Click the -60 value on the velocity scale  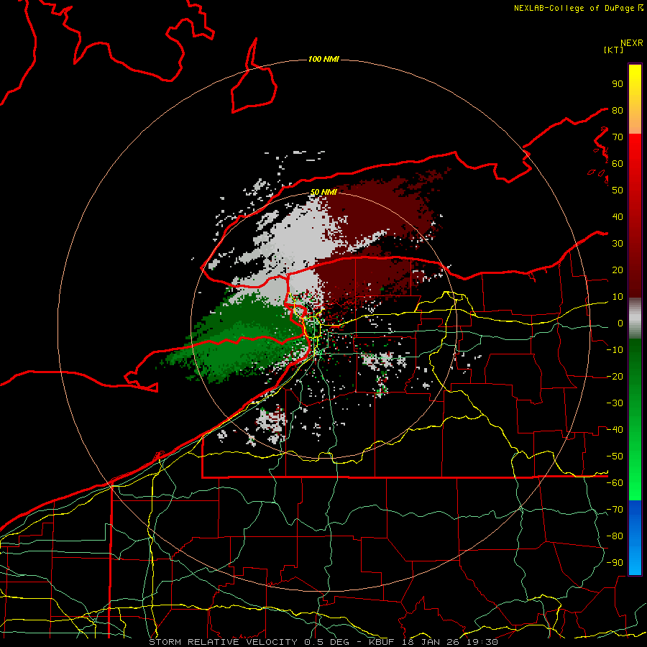coord(615,483)
